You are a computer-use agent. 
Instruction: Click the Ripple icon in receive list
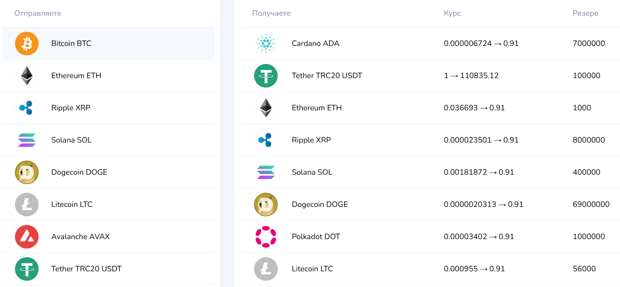pos(266,140)
